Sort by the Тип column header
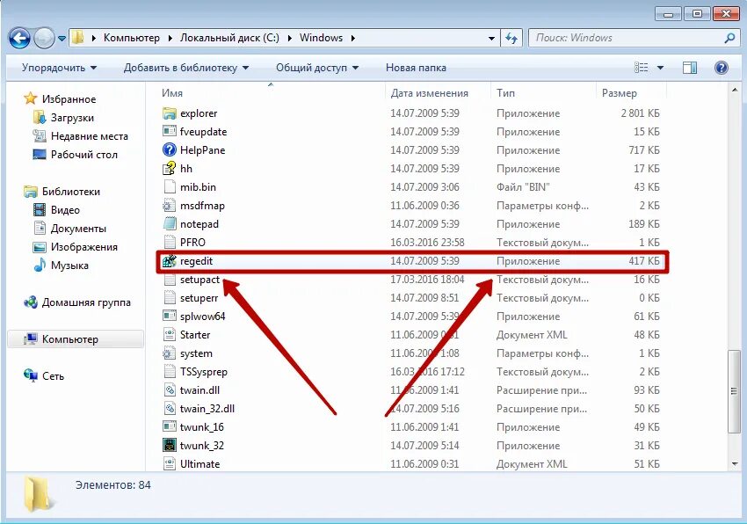The image size is (747, 524). coord(505,93)
